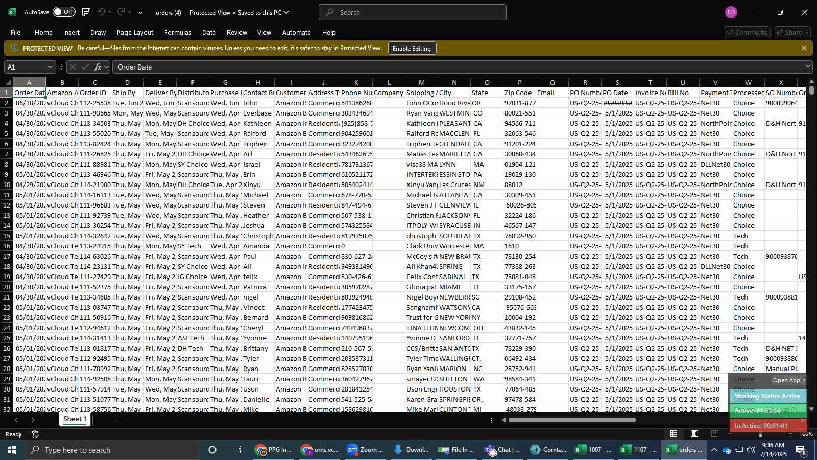Select the Sheet 1 tab
This screenshot has width=817, height=460.
(75, 419)
